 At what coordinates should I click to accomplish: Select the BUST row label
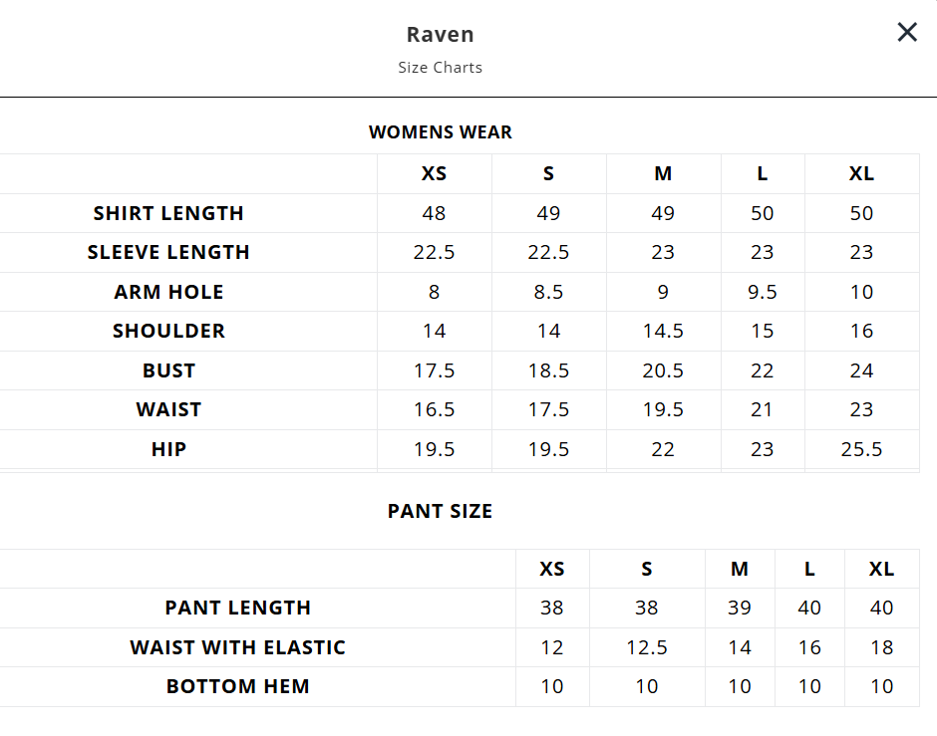tap(168, 370)
